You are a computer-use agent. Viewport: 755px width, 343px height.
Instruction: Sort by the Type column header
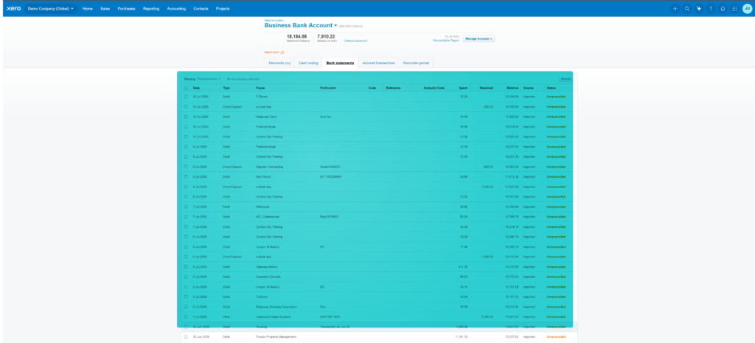coord(226,89)
